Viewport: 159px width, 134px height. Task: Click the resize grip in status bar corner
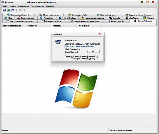[156, 131]
